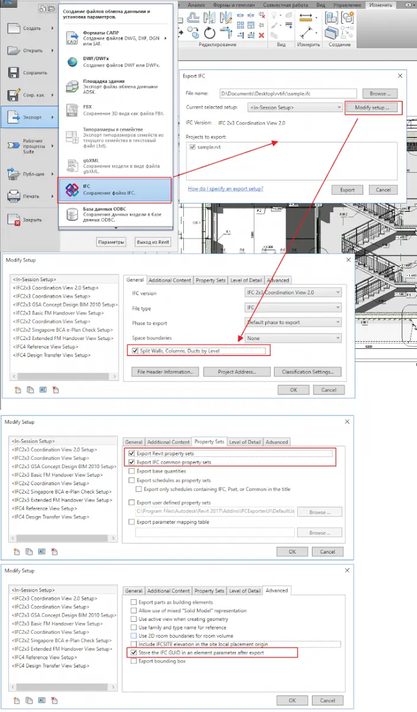Enable Export schedules as property sets
The height and width of the screenshot is (712, 417).
(132, 481)
